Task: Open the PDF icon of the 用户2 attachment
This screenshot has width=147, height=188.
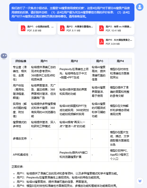Action: 62,28
